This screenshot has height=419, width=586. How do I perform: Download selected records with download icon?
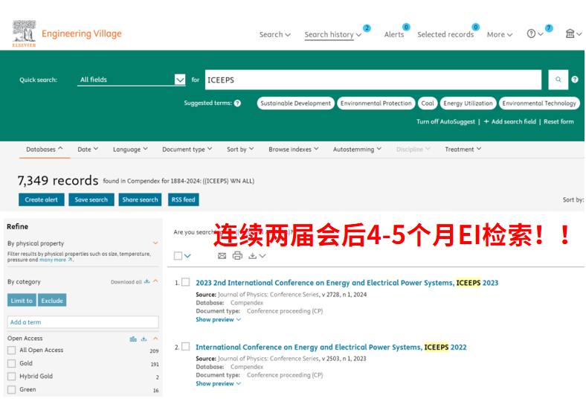coord(253,256)
